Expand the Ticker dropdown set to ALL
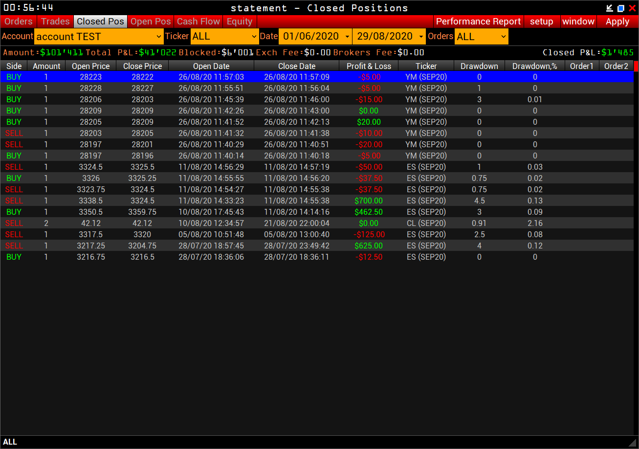 (x=224, y=37)
